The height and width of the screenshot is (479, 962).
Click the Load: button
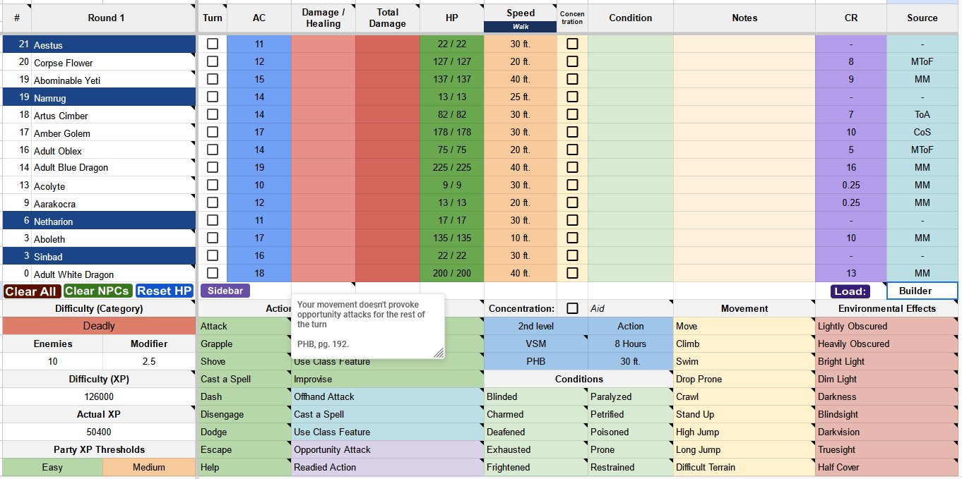tap(850, 291)
